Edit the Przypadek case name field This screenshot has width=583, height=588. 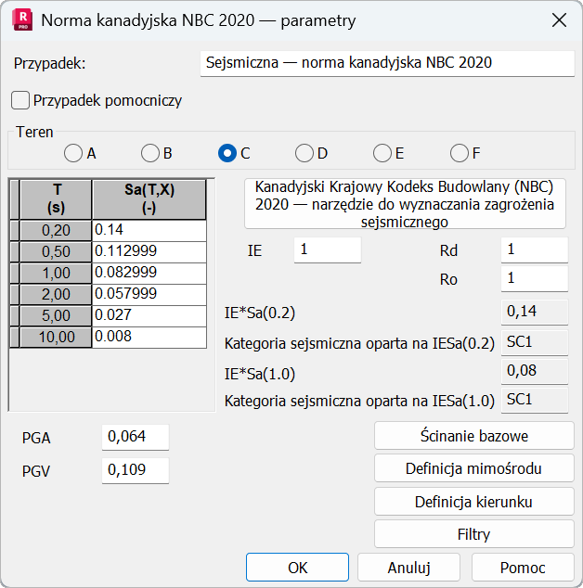click(387, 63)
